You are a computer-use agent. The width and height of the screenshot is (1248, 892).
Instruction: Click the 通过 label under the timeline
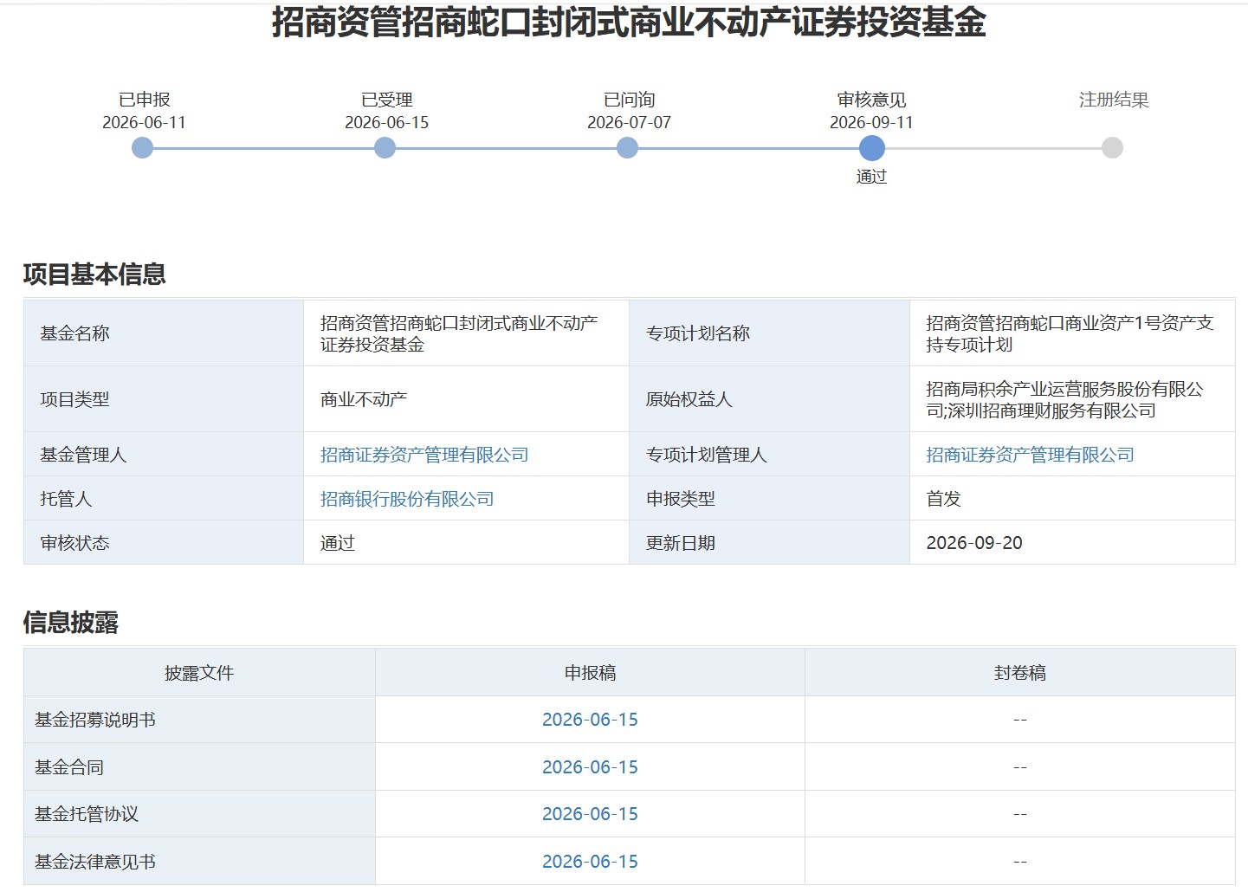click(871, 177)
